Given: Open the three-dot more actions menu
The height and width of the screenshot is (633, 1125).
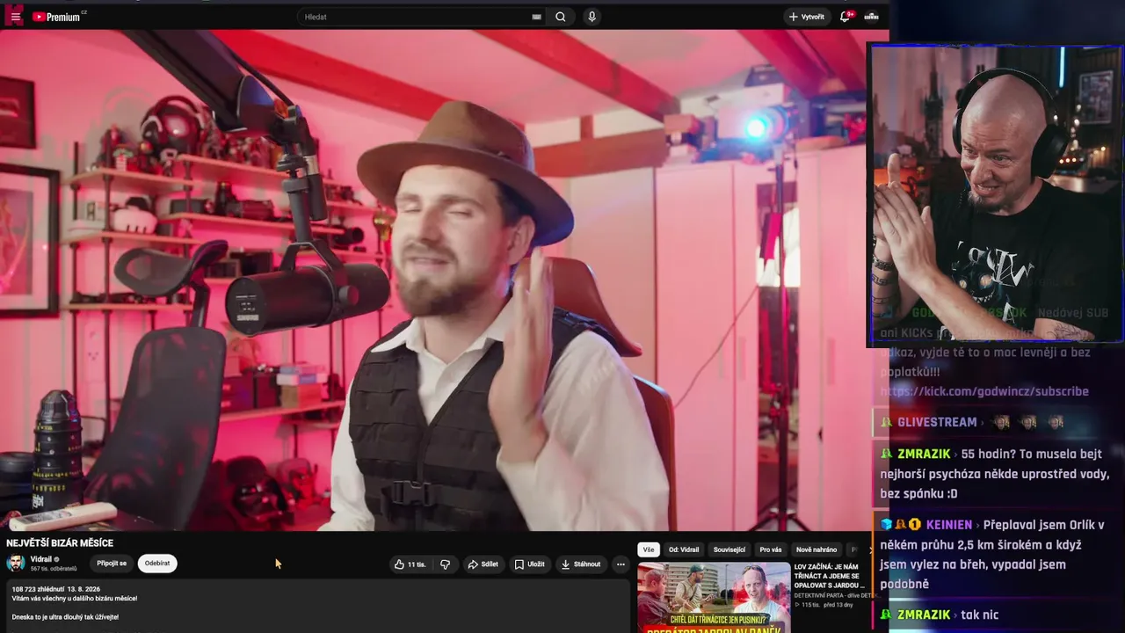Looking at the screenshot, I should point(621,564).
